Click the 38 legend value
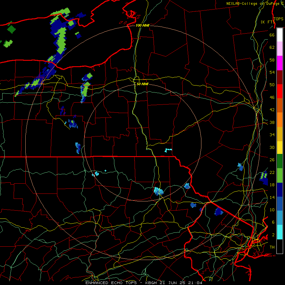This screenshot has width=285, height=285. pyautogui.click(x=272, y=122)
